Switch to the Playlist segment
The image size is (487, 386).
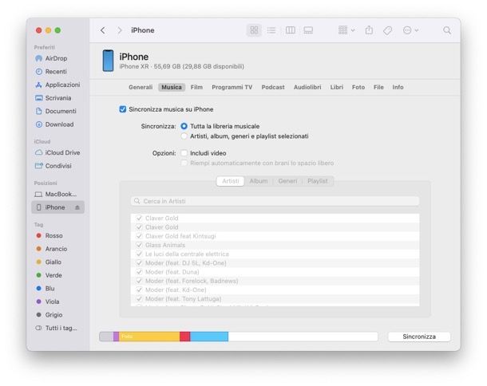click(318, 181)
